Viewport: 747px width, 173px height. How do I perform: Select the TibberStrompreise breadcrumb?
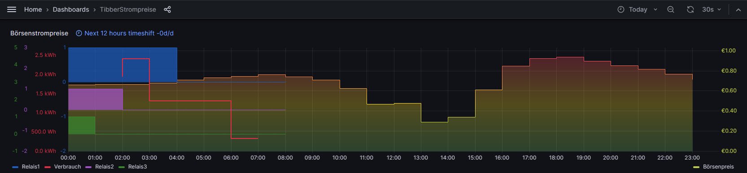click(128, 9)
